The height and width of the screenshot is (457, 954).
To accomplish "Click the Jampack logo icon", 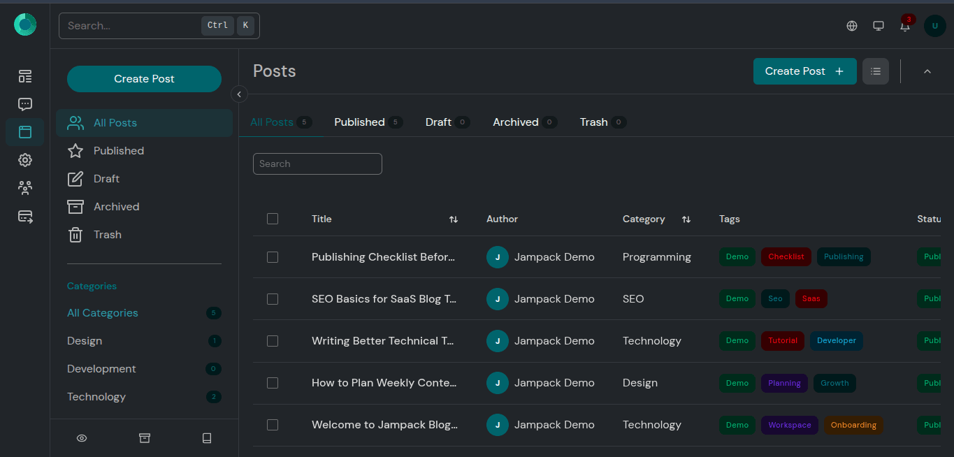I will (25, 25).
